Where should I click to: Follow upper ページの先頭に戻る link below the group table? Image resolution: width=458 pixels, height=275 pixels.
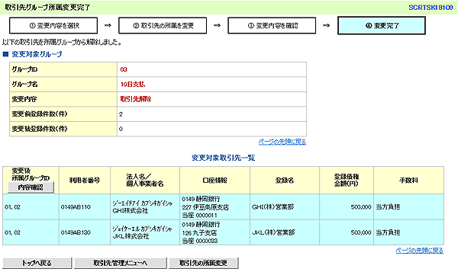pyautogui.click(x=282, y=142)
